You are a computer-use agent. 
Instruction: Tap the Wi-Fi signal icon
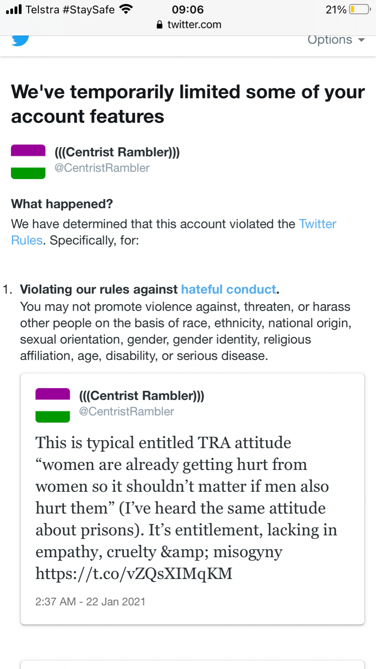pos(126,9)
